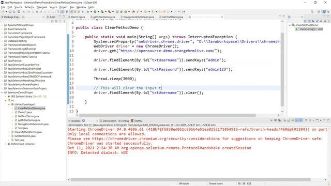The height and width of the screenshot is (186, 331).
Task: Open the Run menu
Action: (x=72, y=7)
